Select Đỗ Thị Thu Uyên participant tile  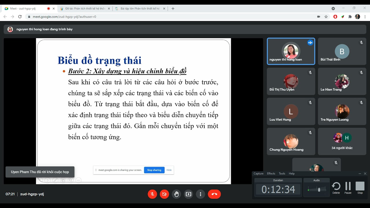pos(291,81)
